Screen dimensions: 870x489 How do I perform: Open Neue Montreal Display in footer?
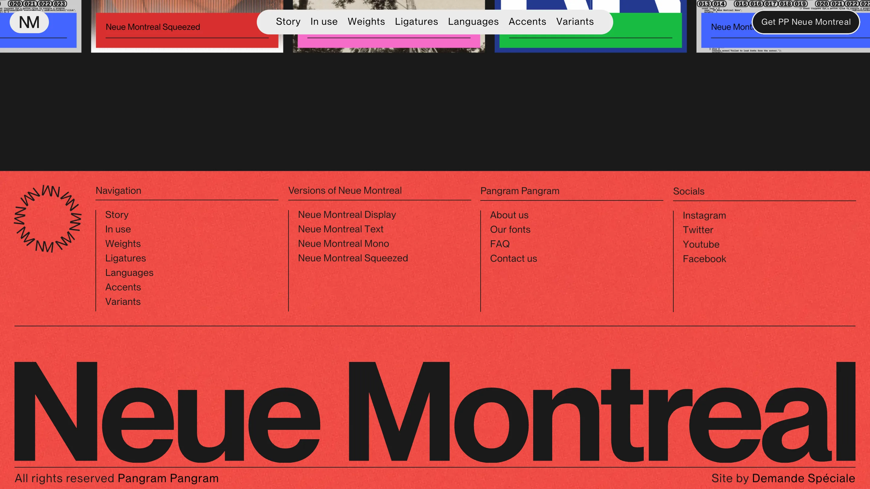(347, 215)
